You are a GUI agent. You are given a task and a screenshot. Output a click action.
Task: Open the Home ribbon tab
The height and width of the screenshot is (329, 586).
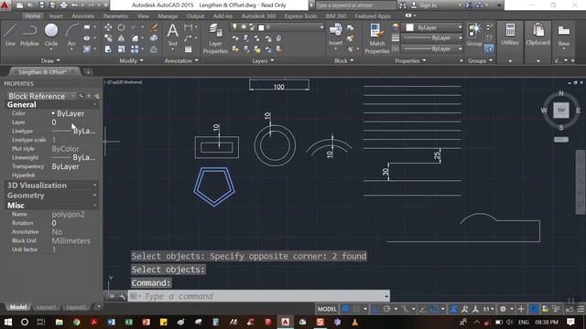tap(33, 16)
